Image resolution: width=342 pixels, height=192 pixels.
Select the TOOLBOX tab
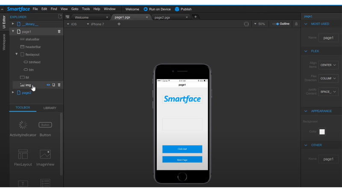coord(23,108)
